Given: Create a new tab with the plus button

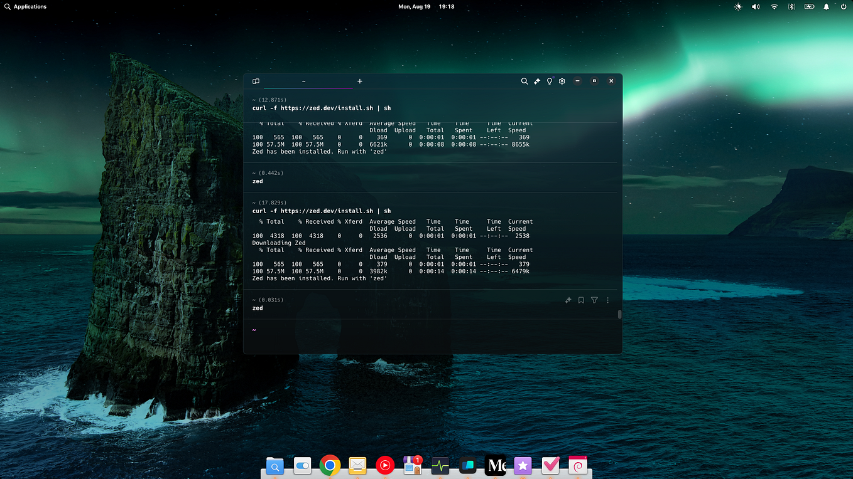Looking at the screenshot, I should 359,81.
